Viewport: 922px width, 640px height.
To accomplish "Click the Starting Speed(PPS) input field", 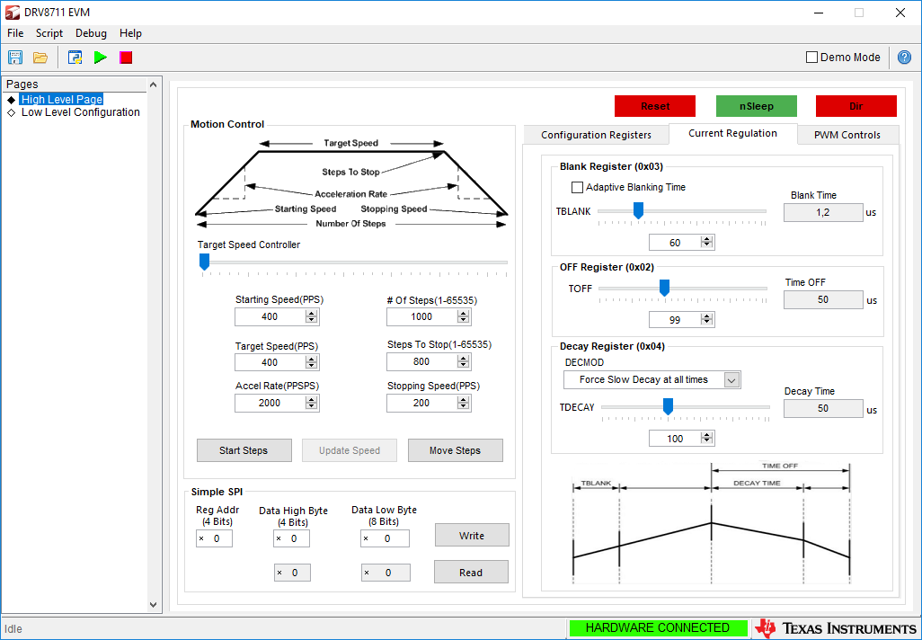I will click(x=270, y=316).
